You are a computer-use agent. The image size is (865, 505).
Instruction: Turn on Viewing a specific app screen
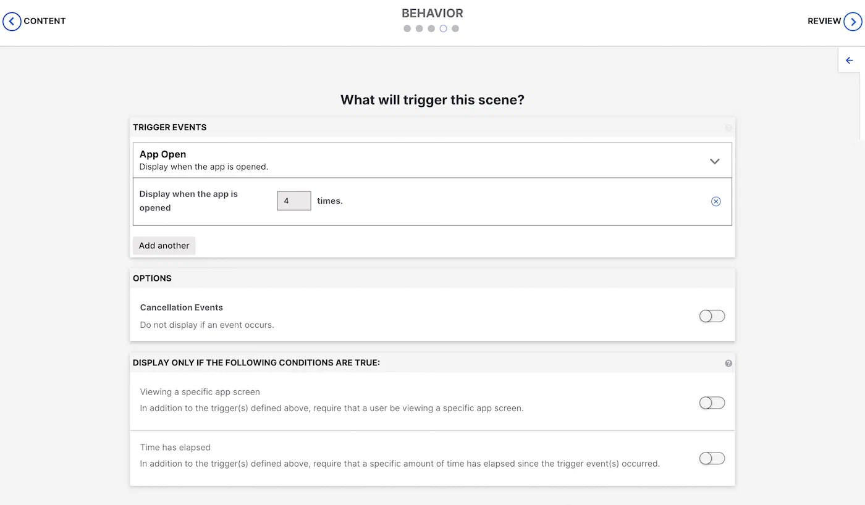pyautogui.click(x=712, y=403)
